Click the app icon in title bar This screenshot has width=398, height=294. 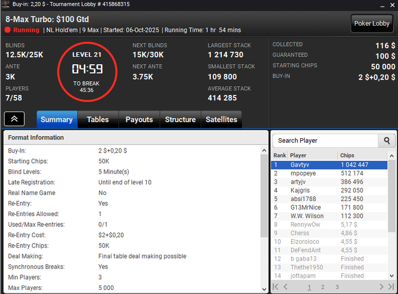(5, 5)
